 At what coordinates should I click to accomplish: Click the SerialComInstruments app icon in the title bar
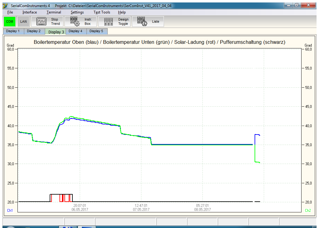pyautogui.click(x=5, y=6)
